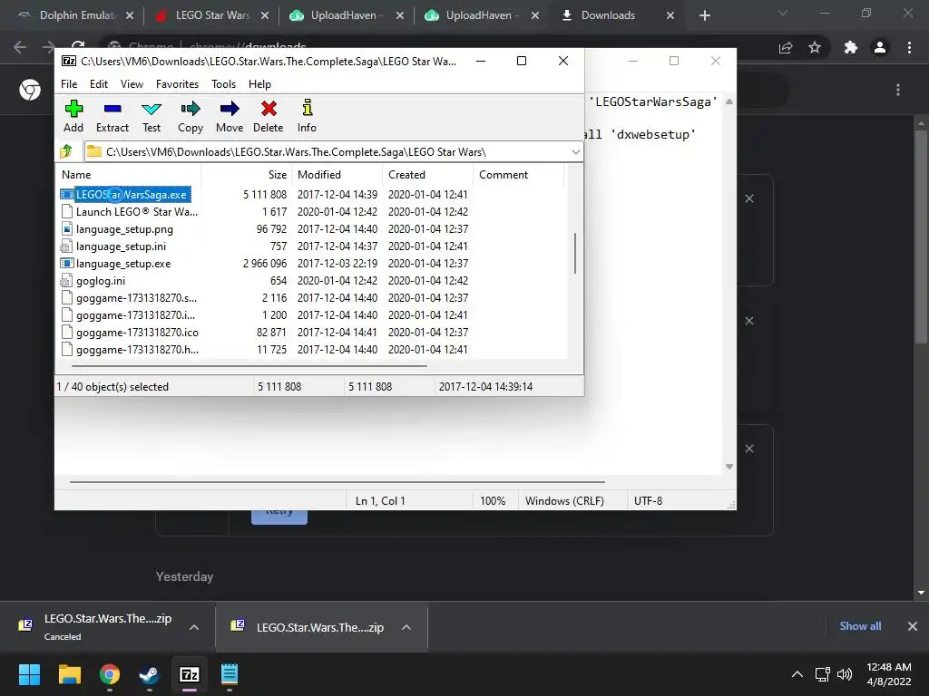
Task: Click Chrome back arrow
Action: point(20,47)
